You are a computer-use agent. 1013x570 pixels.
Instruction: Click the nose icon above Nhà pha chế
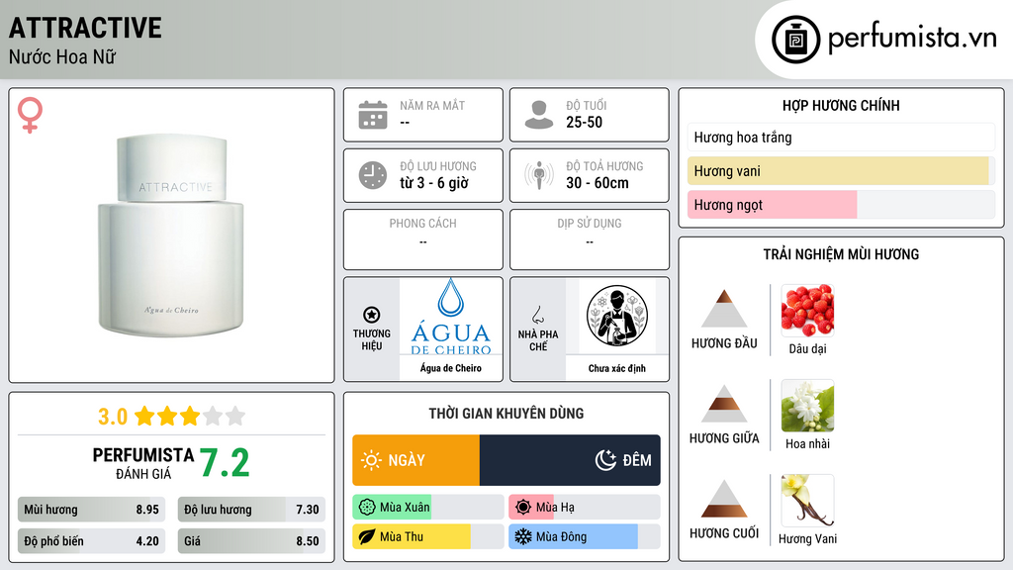click(537, 315)
